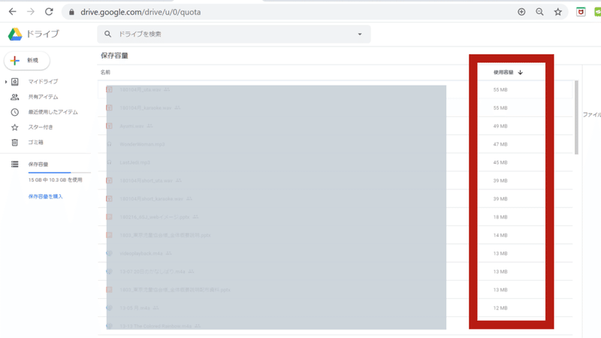Click the storage list icon in sidebar
The width and height of the screenshot is (601, 338).
(x=14, y=164)
